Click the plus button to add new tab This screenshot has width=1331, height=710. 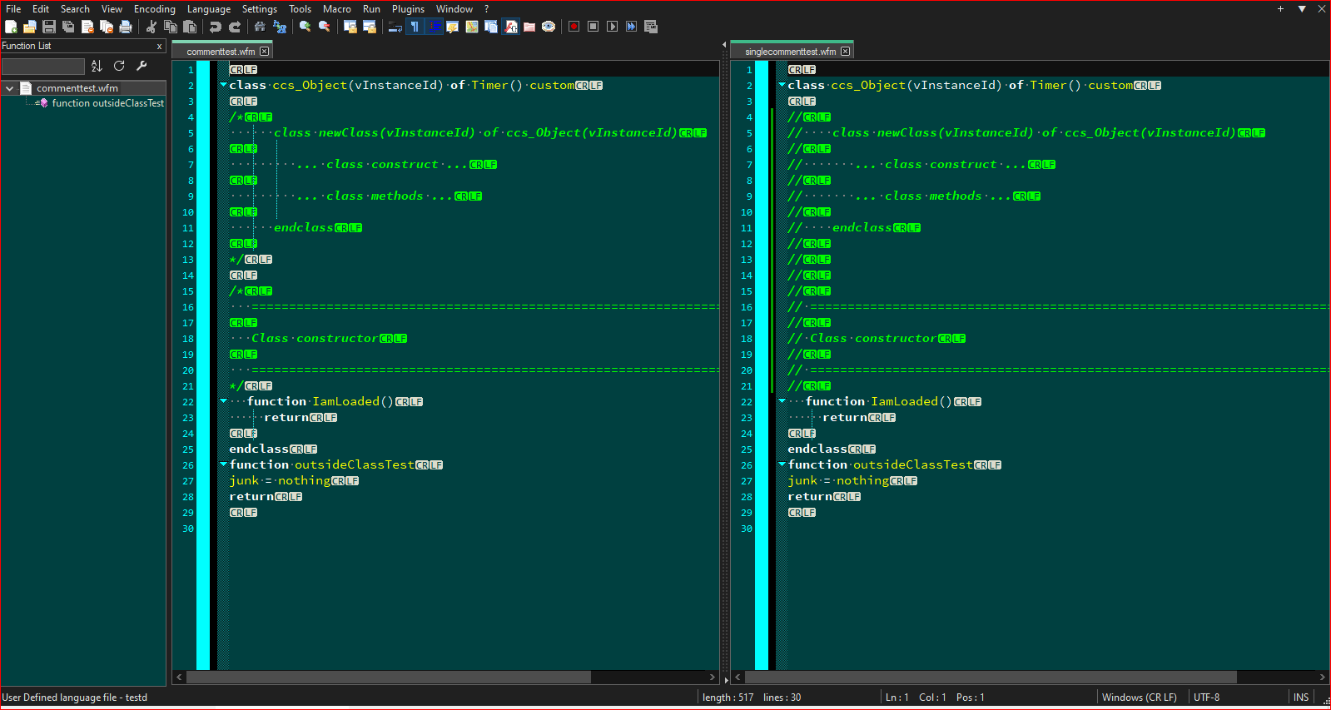(1280, 9)
